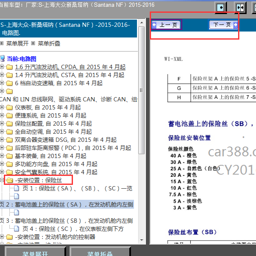Select -安装位置：发动机舱内的控制器 item
256x256 pixels.
[x=55, y=237]
